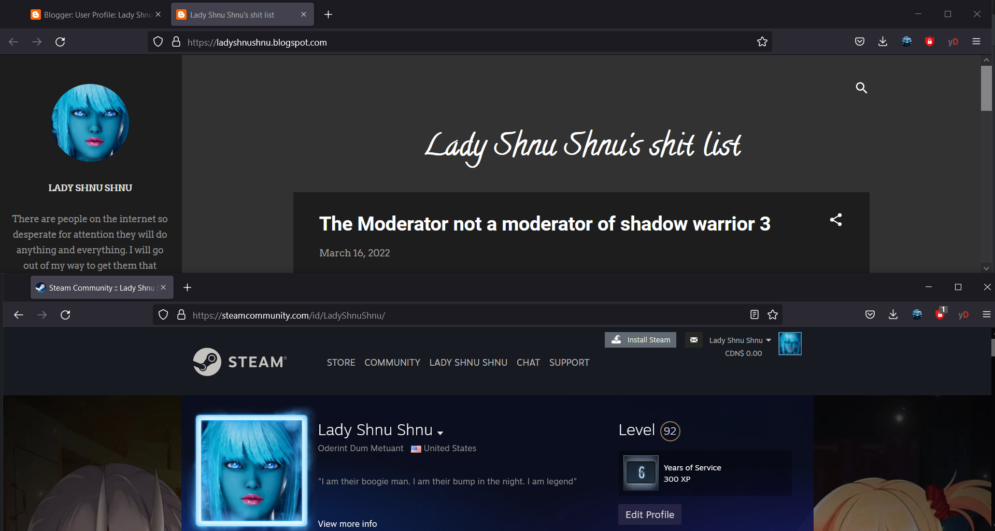Reload the Steam Community page
995x531 pixels.
click(65, 315)
